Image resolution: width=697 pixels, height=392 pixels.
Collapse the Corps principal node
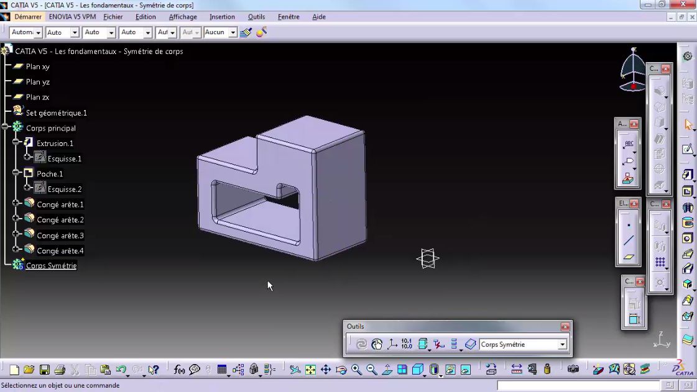tap(6, 127)
